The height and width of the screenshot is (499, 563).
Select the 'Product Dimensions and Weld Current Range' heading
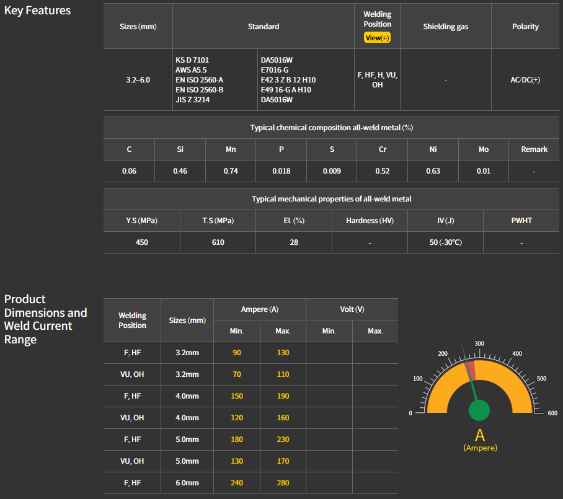45,319
